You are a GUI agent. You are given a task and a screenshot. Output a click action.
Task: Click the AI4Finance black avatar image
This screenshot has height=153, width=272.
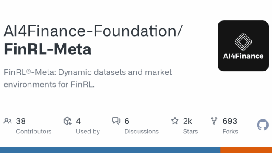[243, 46]
